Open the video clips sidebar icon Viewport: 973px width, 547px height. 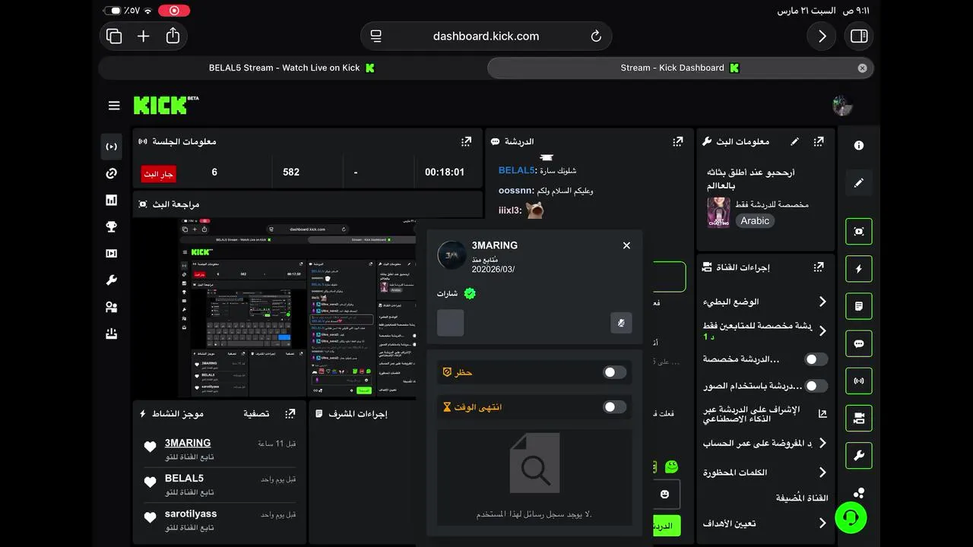click(112, 254)
